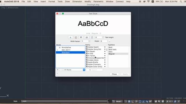186x104 pixels.
Task: Expand the Andale Mono font arrow
Action: pos(105,60)
